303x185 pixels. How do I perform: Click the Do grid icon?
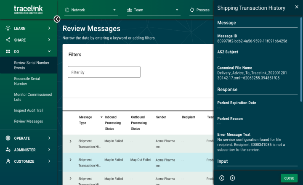coord(8,51)
